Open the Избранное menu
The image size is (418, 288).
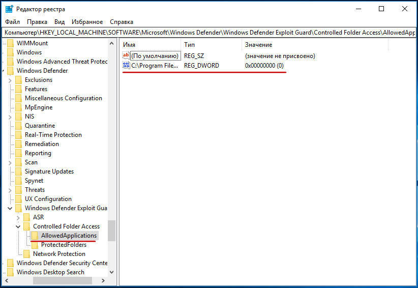tap(87, 22)
